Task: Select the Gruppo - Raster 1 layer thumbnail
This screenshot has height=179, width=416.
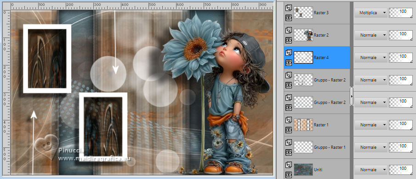Action: coord(303,147)
